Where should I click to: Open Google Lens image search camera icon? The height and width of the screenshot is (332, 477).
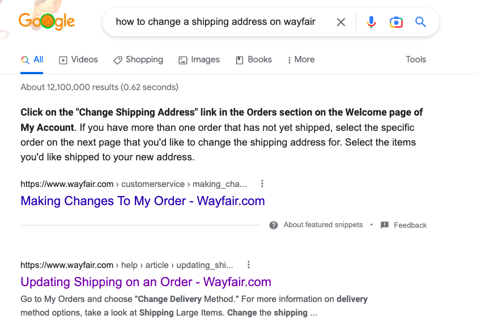[x=396, y=22]
